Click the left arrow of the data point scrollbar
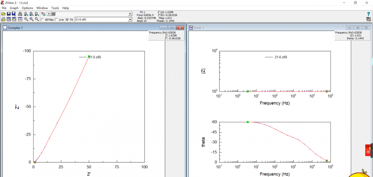 pos(49,14)
